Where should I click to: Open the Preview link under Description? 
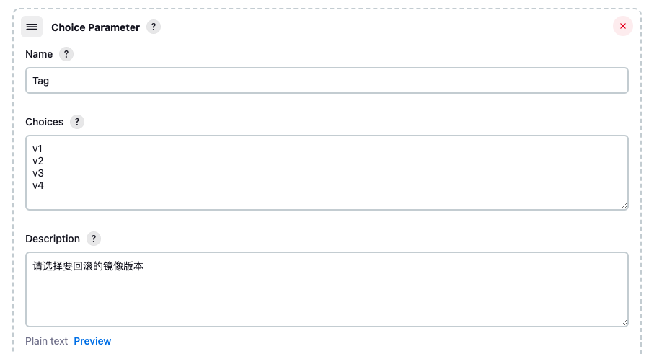[92, 341]
